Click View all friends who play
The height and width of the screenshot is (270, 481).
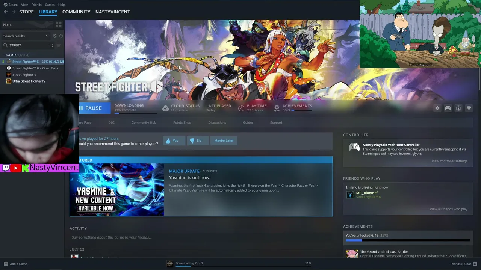point(449,209)
